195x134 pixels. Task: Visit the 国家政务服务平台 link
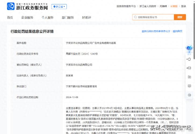pyautogui.click(x=126, y=6)
